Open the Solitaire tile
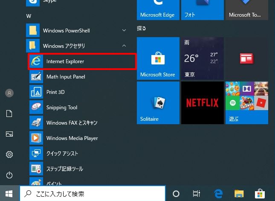Viewport: 275px width, 201px height. [158, 103]
